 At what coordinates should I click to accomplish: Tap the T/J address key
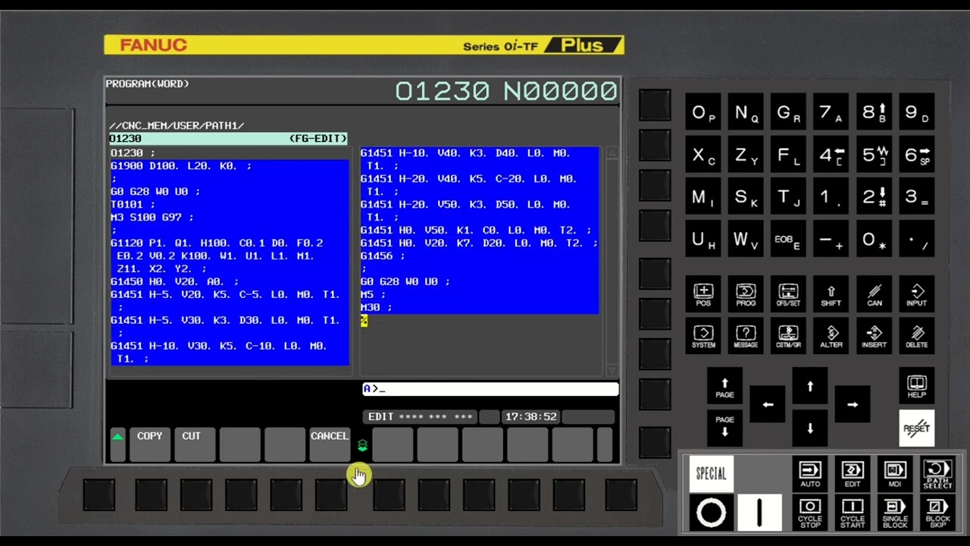(x=788, y=197)
